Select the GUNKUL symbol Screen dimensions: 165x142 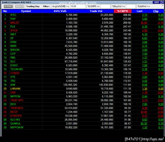tap(15, 124)
